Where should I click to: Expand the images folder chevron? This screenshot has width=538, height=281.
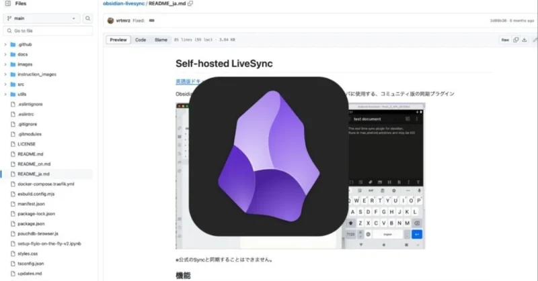click(5, 64)
